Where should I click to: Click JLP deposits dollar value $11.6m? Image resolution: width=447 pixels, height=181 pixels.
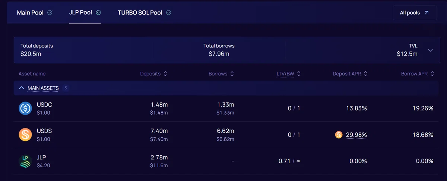point(159,165)
